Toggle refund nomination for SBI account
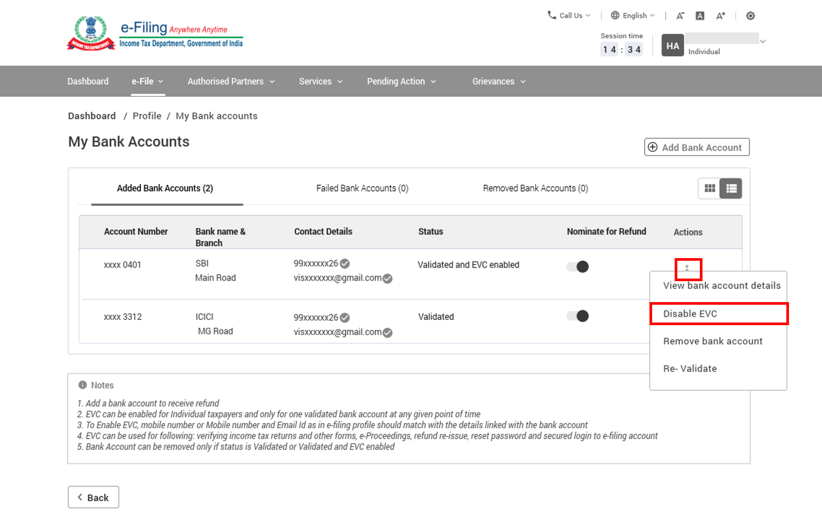This screenshot has width=822, height=522. [578, 266]
